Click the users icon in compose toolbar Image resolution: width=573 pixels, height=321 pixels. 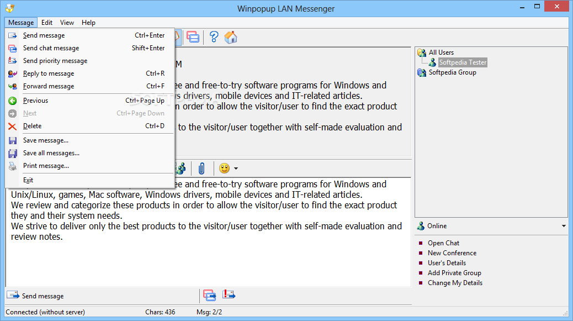coord(181,169)
